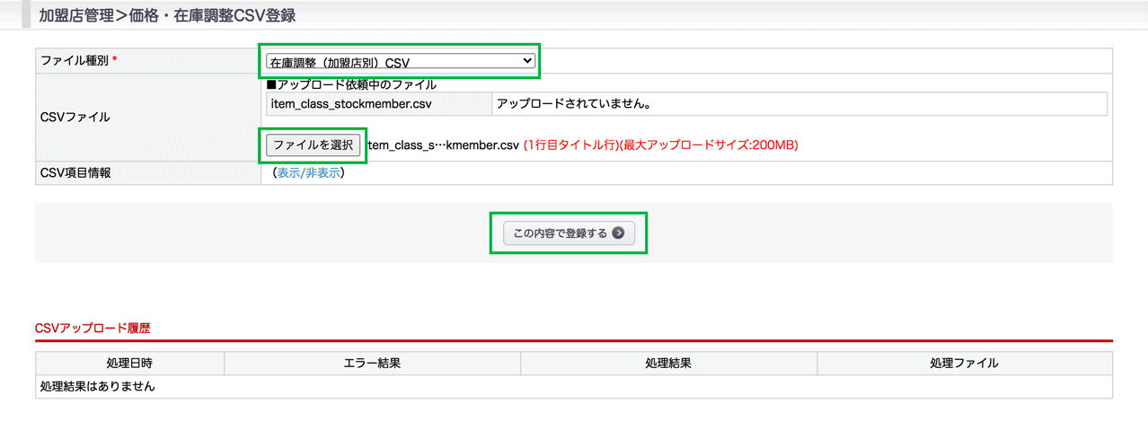Viewport: 1148px width, 430px height.
Task: Click the 加盟店管理>価格・在庫調整CSV登録 page title
Action: 167,15
